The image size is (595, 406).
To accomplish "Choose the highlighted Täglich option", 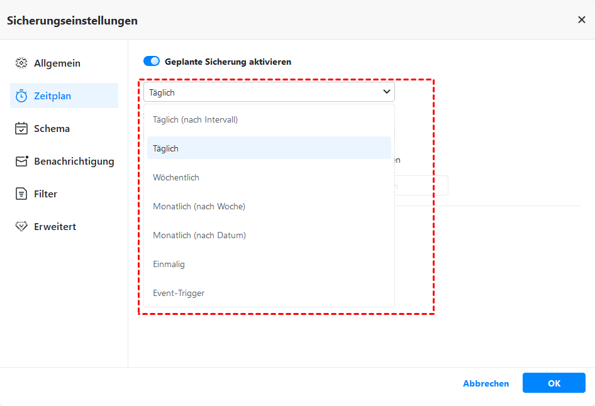I will [x=166, y=148].
